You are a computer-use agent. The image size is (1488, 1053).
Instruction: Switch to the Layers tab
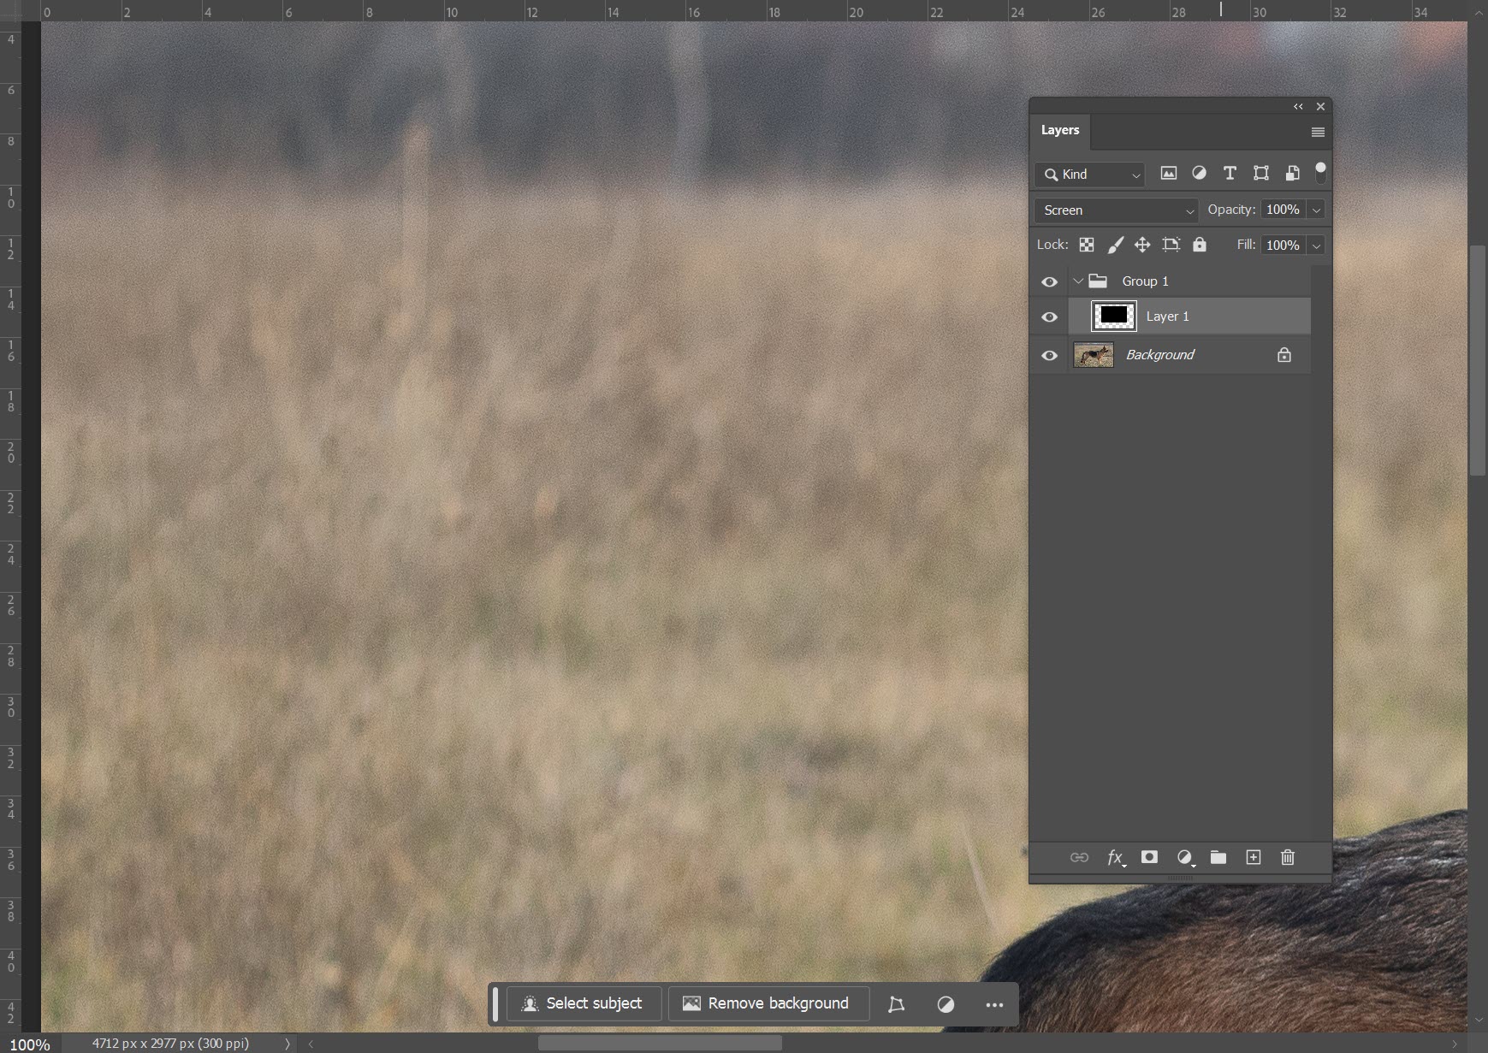(1060, 130)
